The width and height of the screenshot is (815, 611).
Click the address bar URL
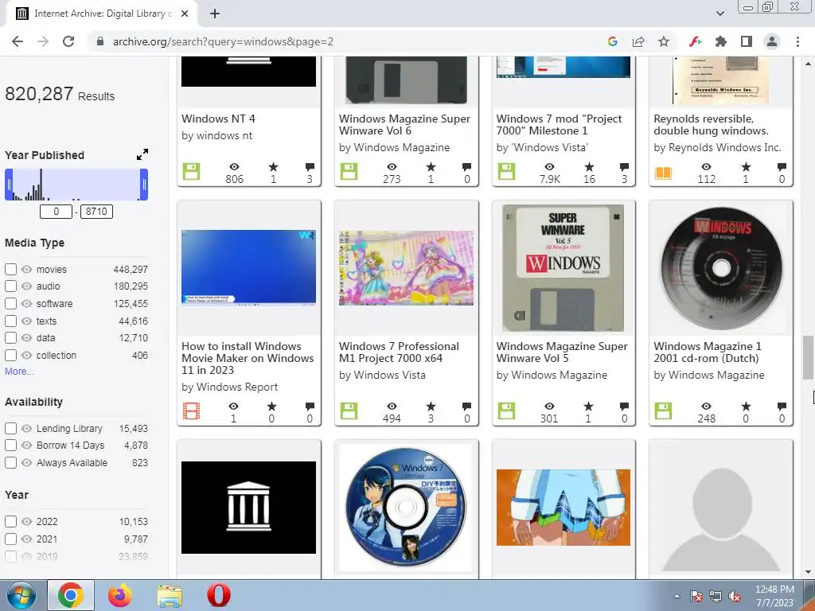pos(223,41)
